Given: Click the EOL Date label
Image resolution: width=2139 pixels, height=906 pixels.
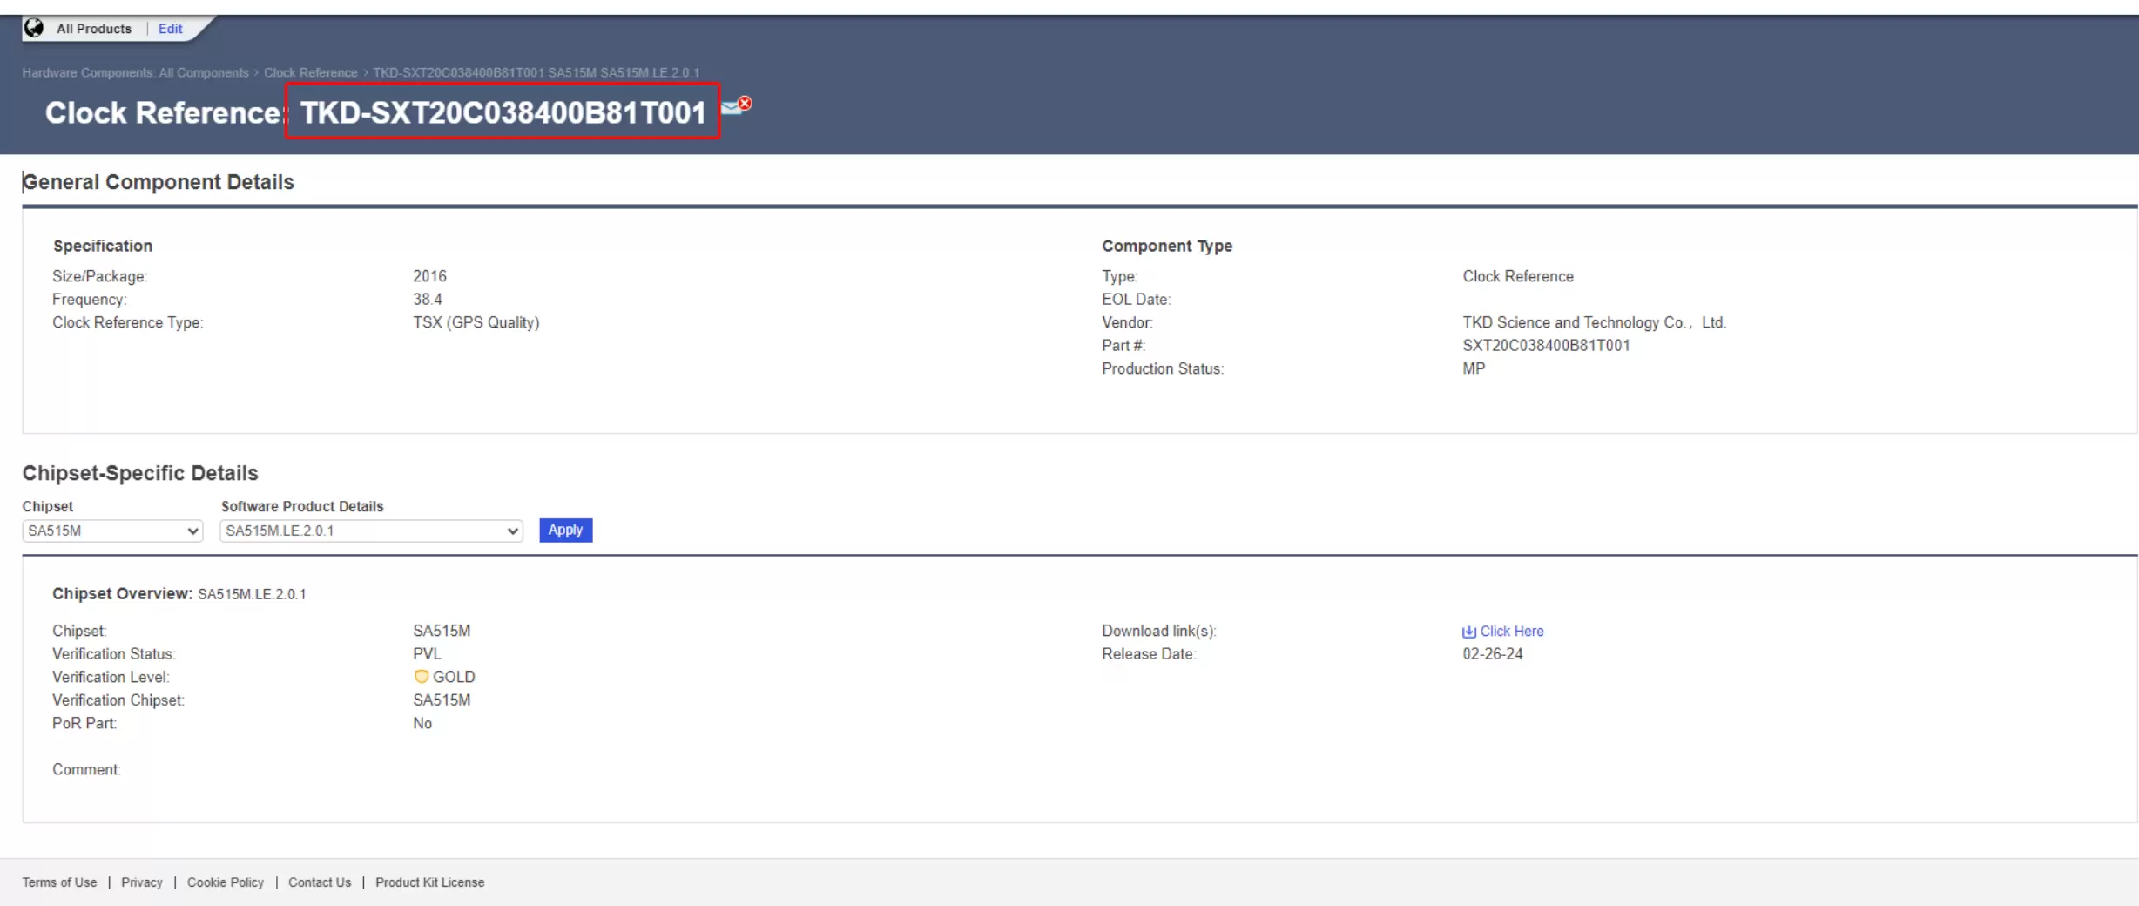Looking at the screenshot, I should 1136,300.
